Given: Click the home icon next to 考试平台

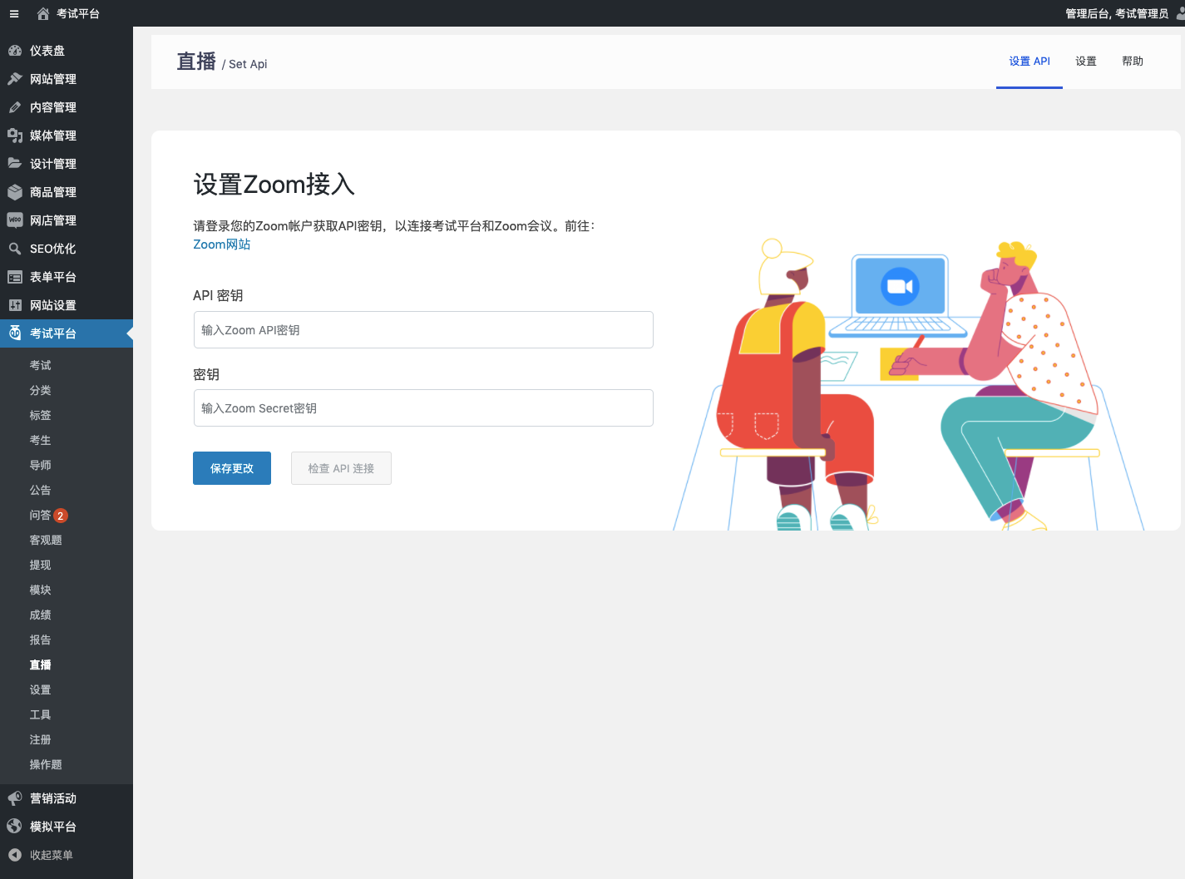Looking at the screenshot, I should [43, 13].
